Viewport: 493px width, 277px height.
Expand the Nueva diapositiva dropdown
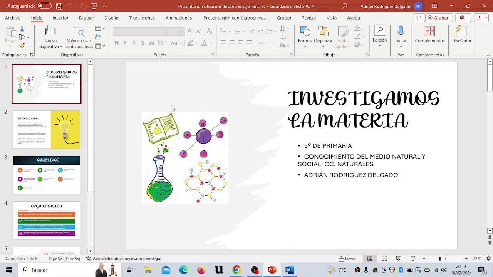(61, 47)
